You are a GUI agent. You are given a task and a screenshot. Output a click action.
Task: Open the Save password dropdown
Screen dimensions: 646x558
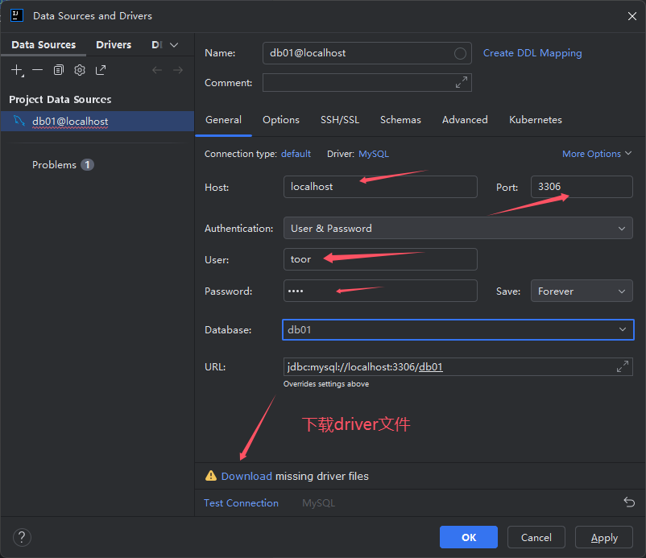tap(582, 291)
